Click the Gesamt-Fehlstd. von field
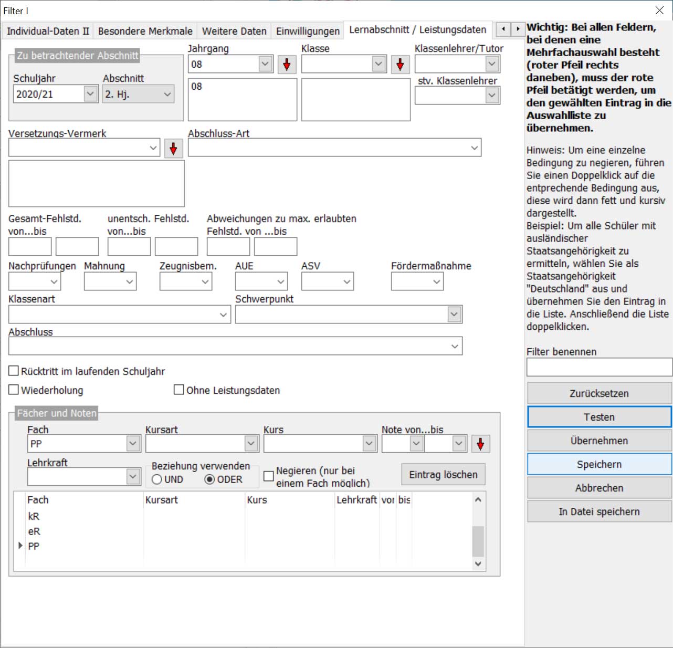This screenshot has height=648, width=673. (30, 246)
